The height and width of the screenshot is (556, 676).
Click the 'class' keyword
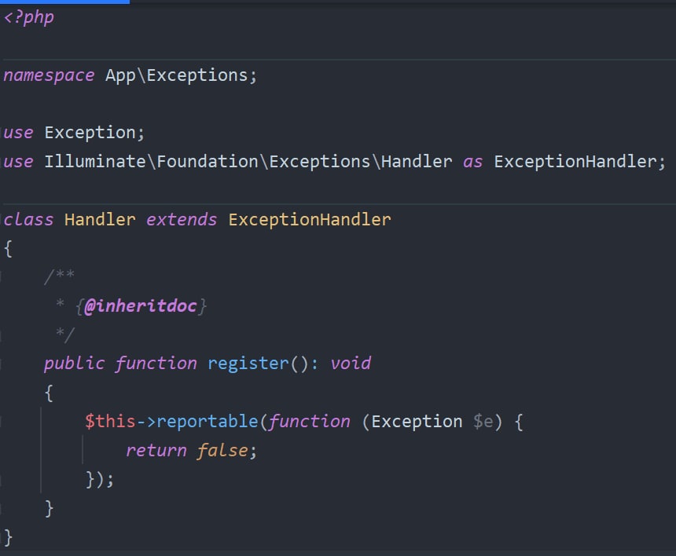[28, 220]
